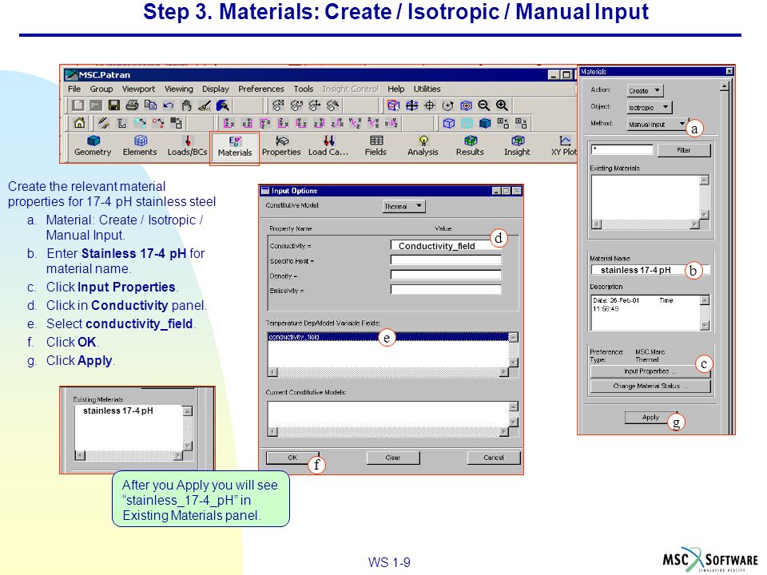Image resolution: width=767 pixels, height=575 pixels.
Task: Click the Conductivity value field
Action: [x=446, y=246]
